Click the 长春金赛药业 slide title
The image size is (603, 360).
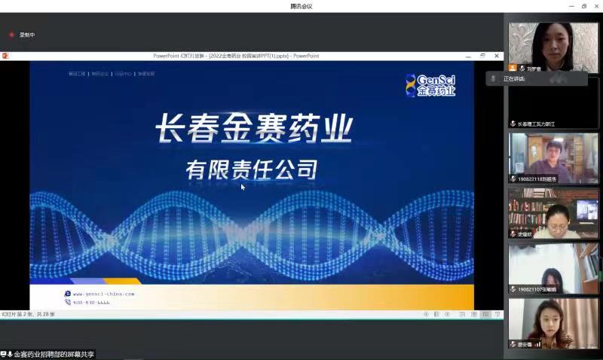254,128
